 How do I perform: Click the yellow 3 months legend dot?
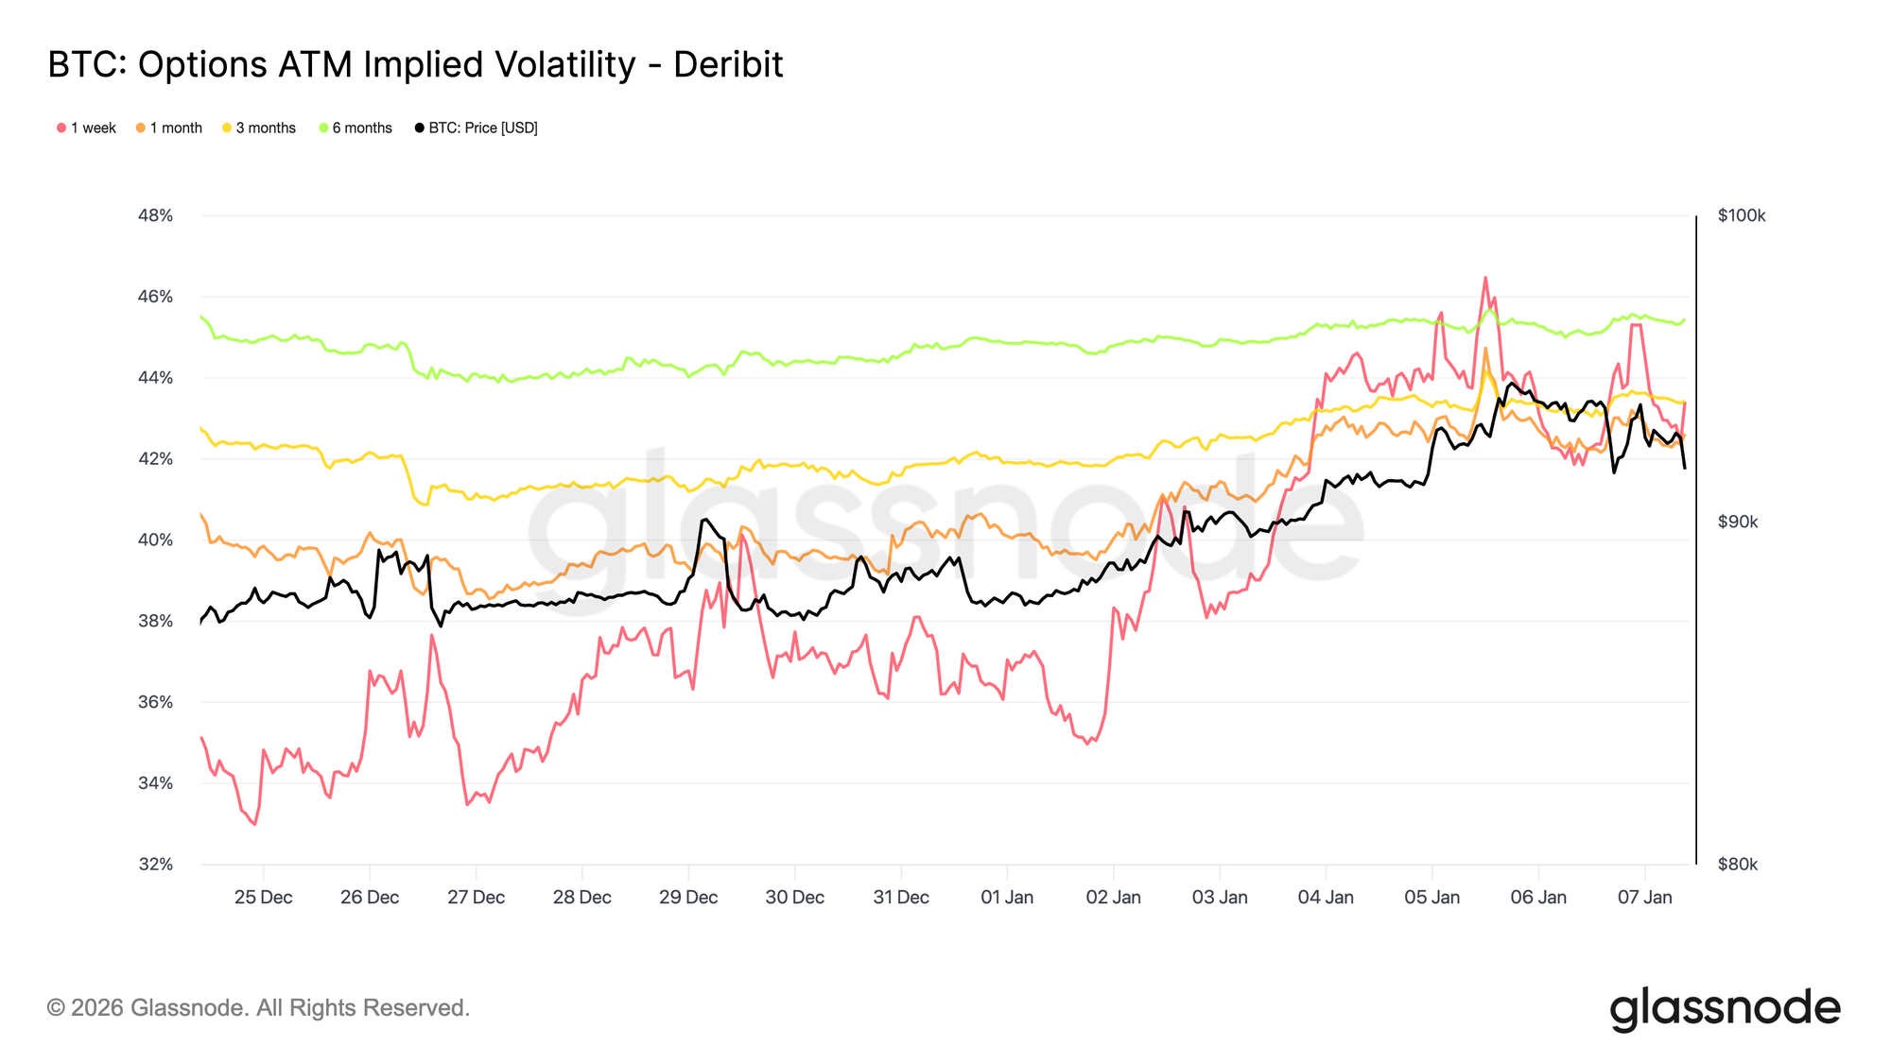tap(227, 129)
